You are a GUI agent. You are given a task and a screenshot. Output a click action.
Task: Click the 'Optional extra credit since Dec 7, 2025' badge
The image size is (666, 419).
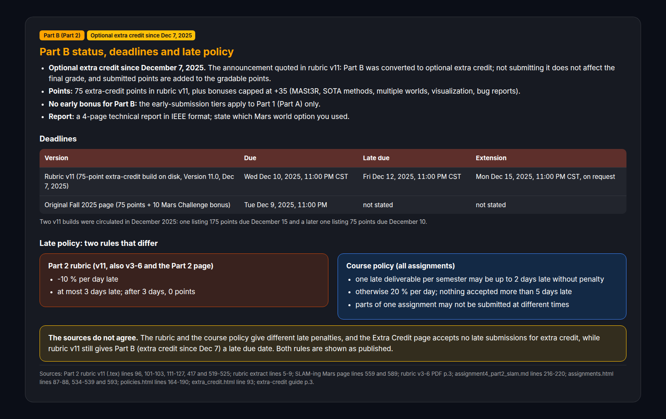(141, 35)
